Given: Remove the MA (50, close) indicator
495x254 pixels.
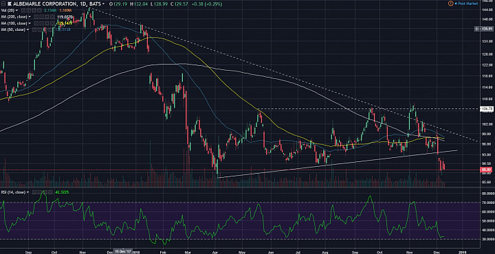Looking at the screenshot, I should (50, 30).
